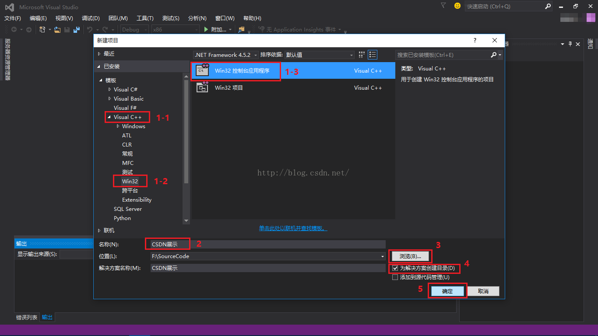Collapse the 已安装 section
This screenshot has width=598, height=336.
(99, 66)
